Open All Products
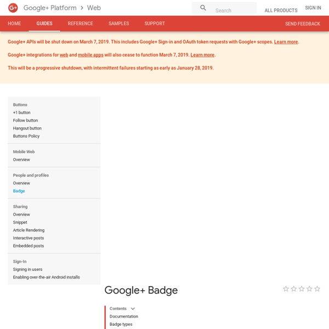 coord(281,10)
